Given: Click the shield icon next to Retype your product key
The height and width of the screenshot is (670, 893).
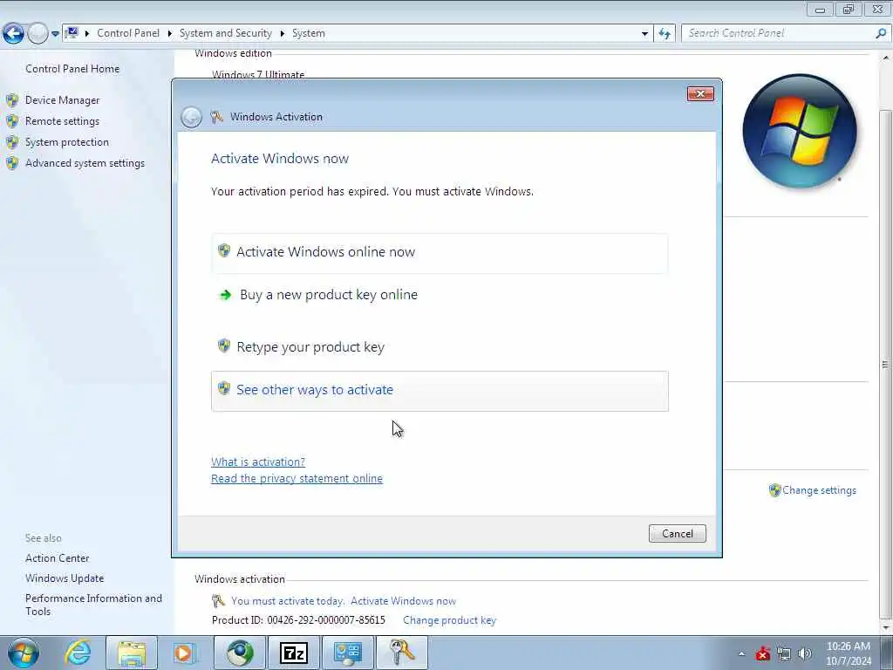Looking at the screenshot, I should click(x=224, y=345).
